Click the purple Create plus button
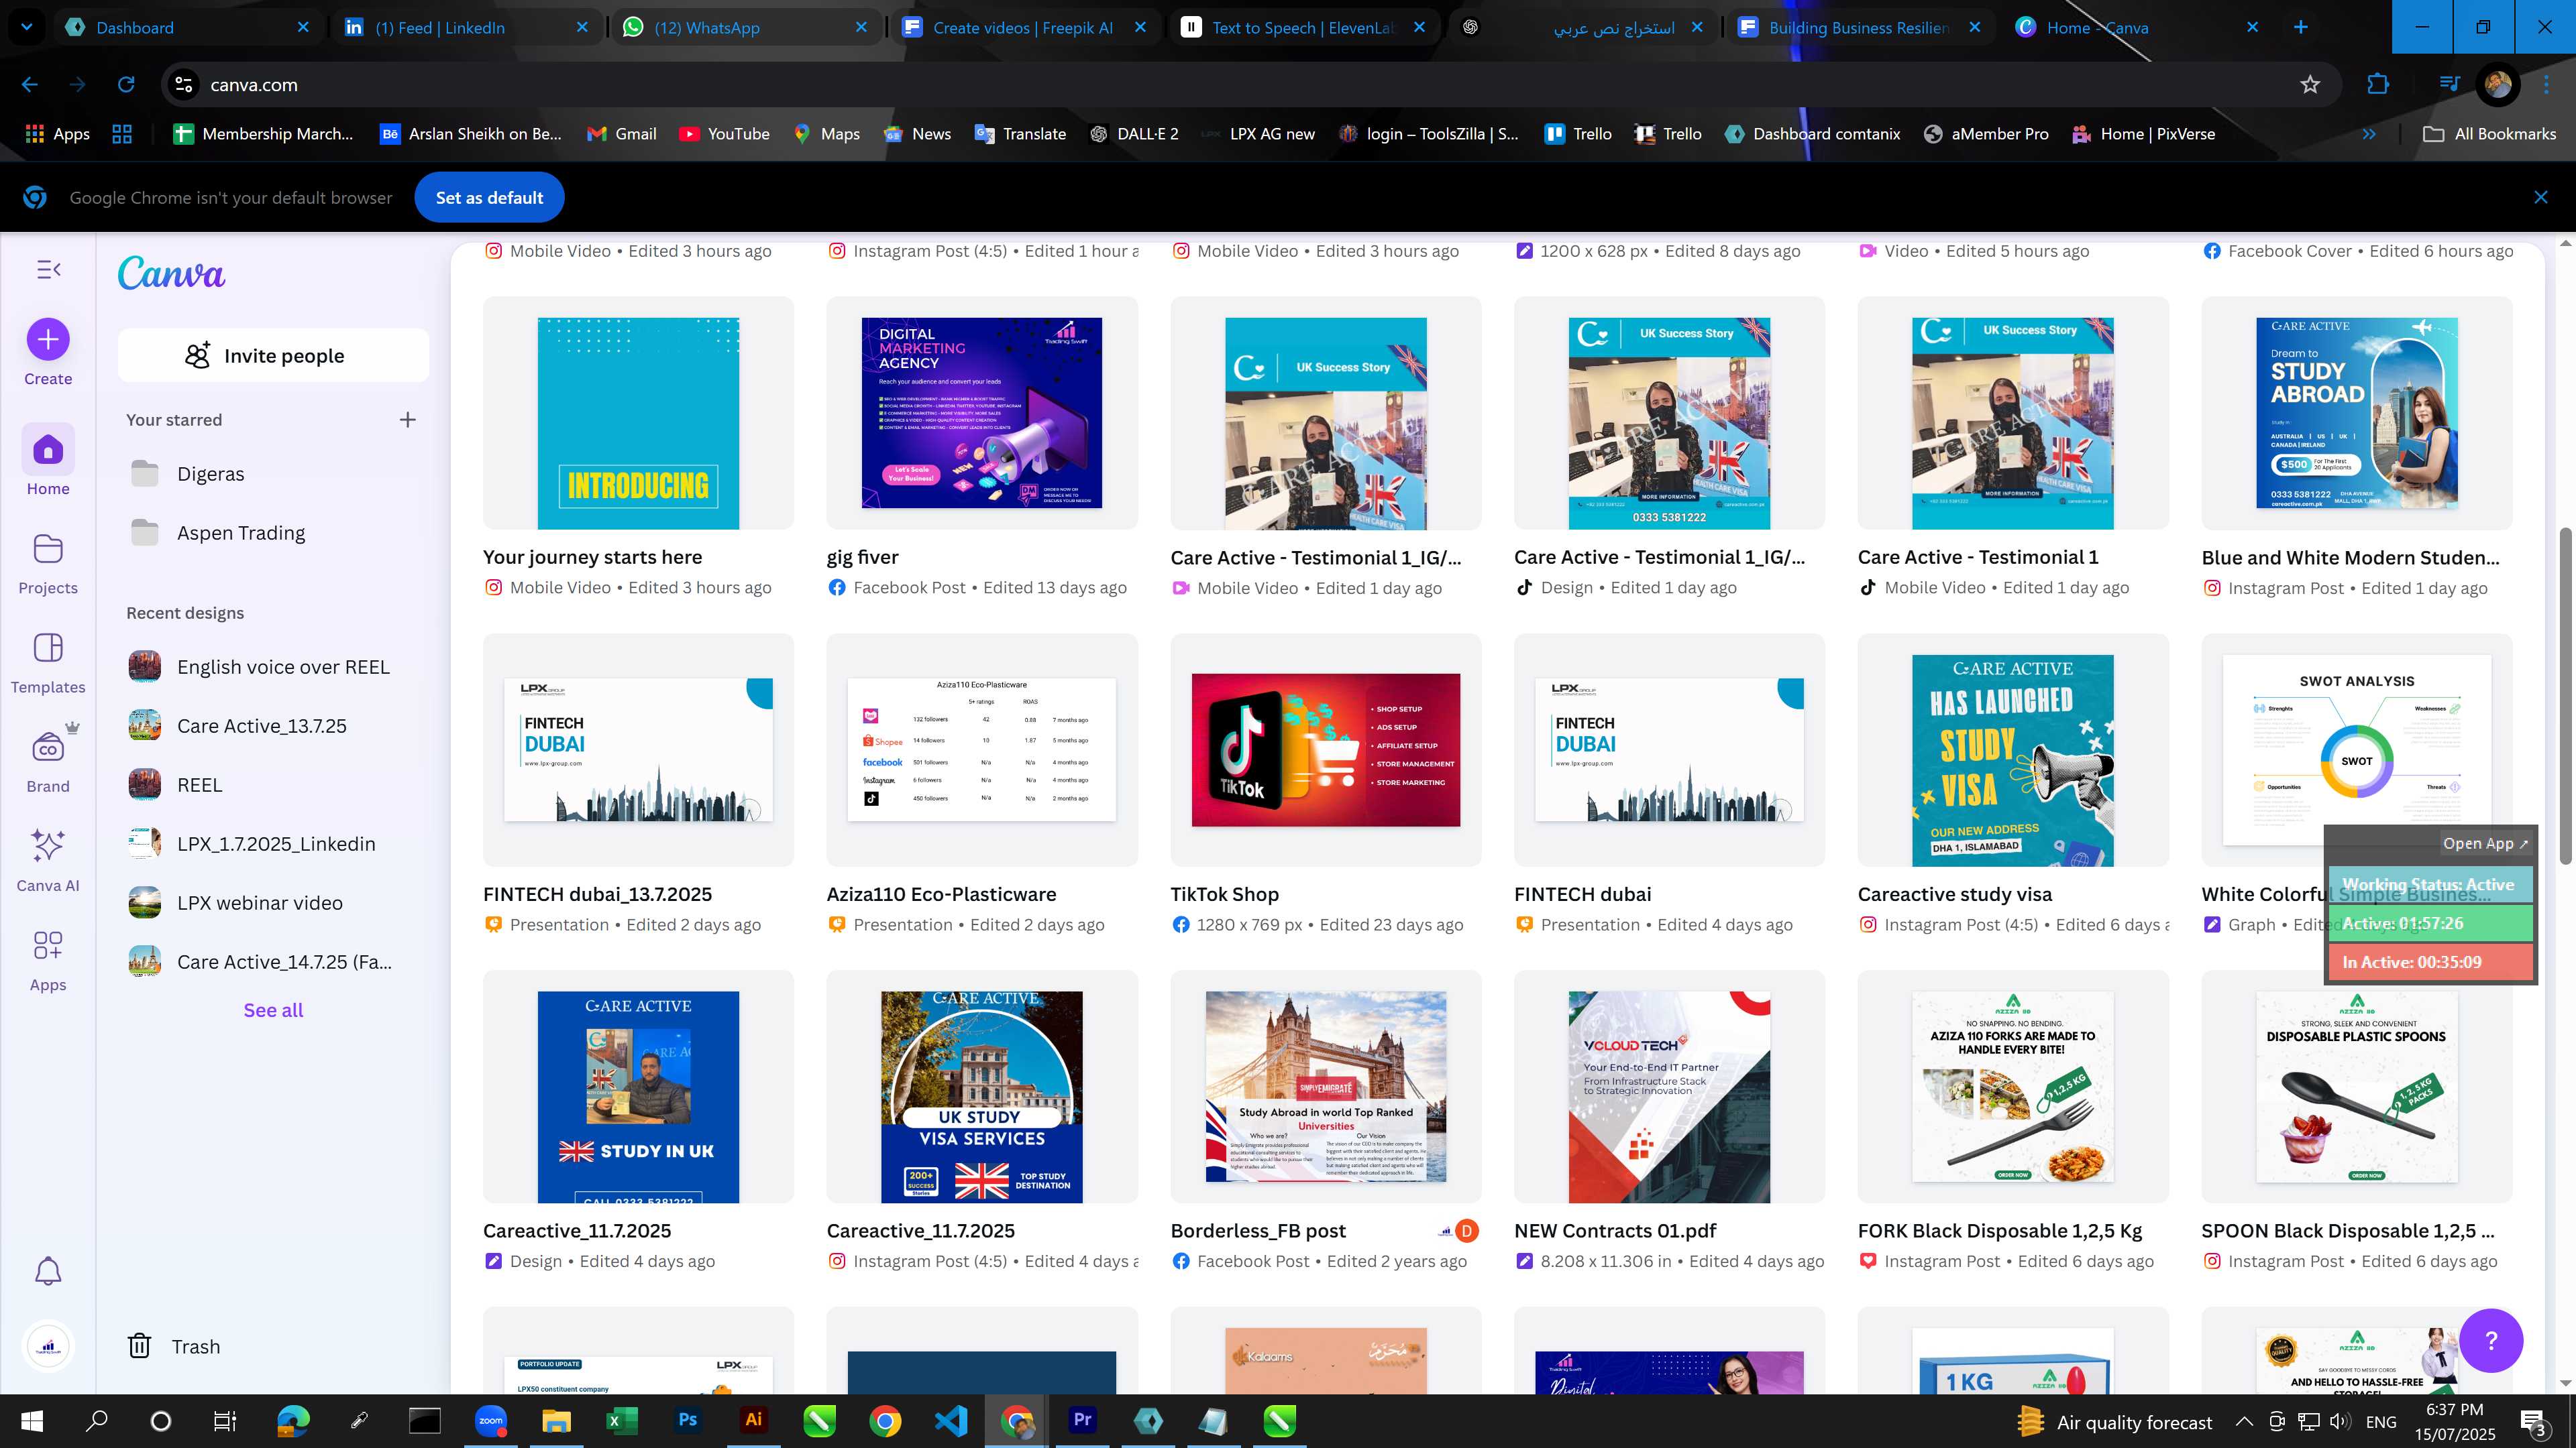This screenshot has height=1448, width=2576. [48, 340]
